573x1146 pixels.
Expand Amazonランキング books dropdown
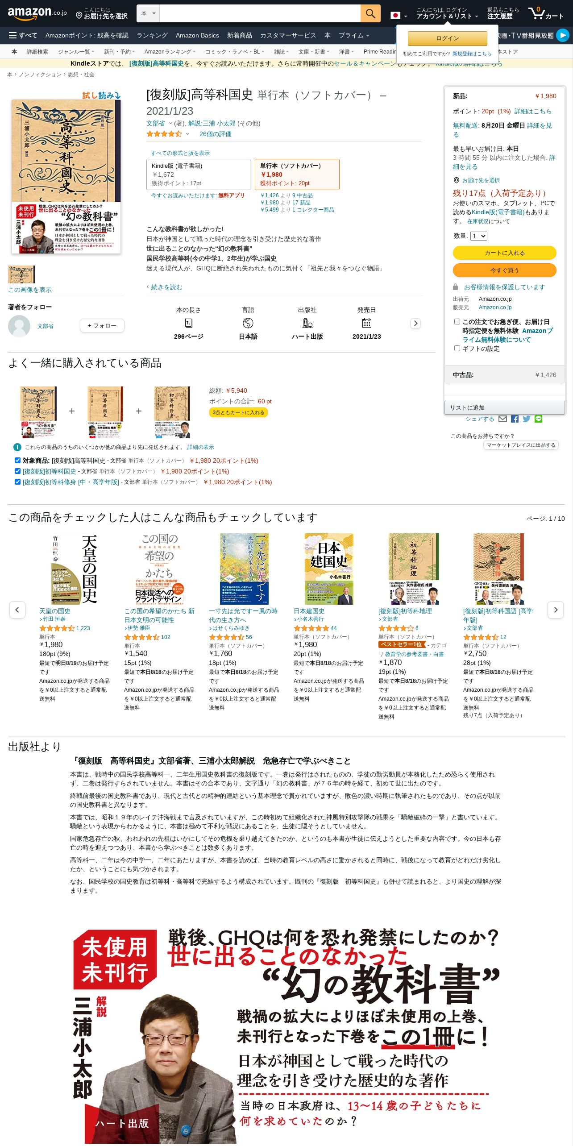point(170,52)
